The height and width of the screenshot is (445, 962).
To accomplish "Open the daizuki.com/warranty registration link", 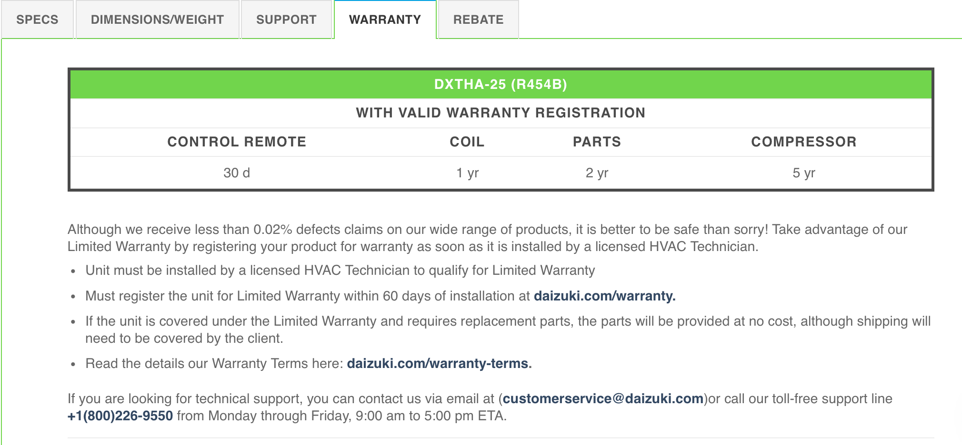I will (x=604, y=296).
